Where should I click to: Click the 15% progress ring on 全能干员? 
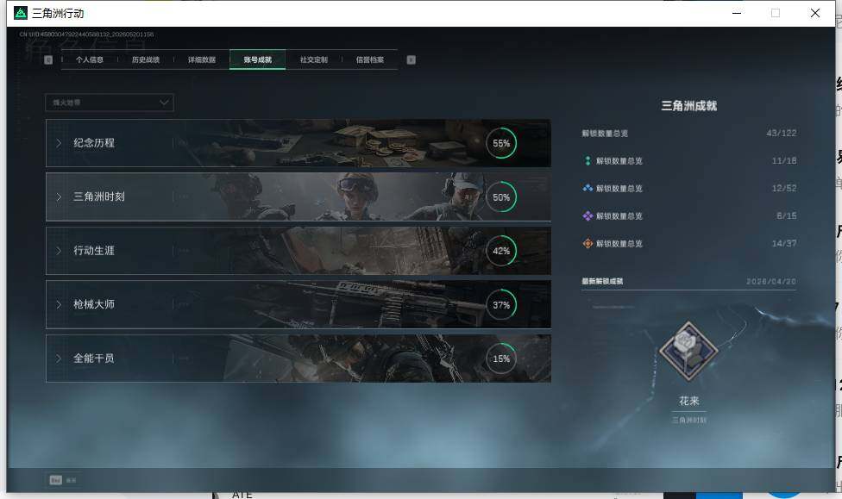(501, 358)
